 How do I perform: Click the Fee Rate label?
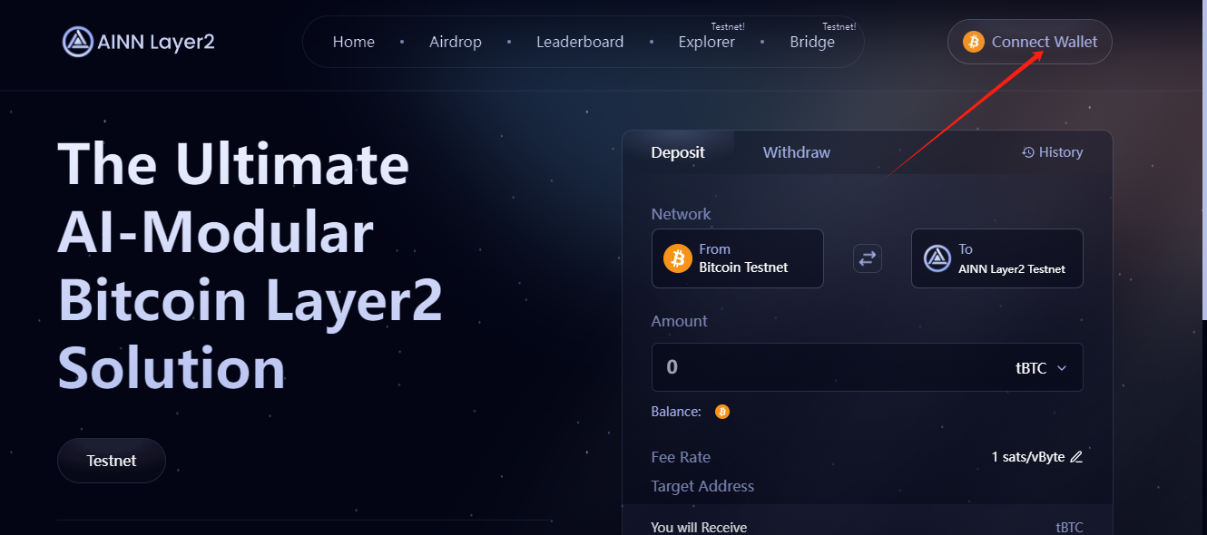click(681, 457)
